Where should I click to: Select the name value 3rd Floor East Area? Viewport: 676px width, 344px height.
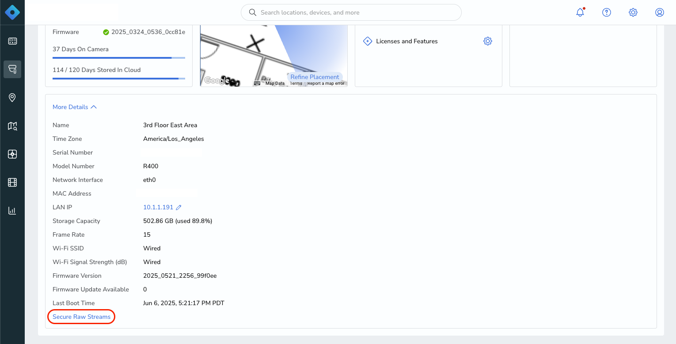pyautogui.click(x=170, y=125)
